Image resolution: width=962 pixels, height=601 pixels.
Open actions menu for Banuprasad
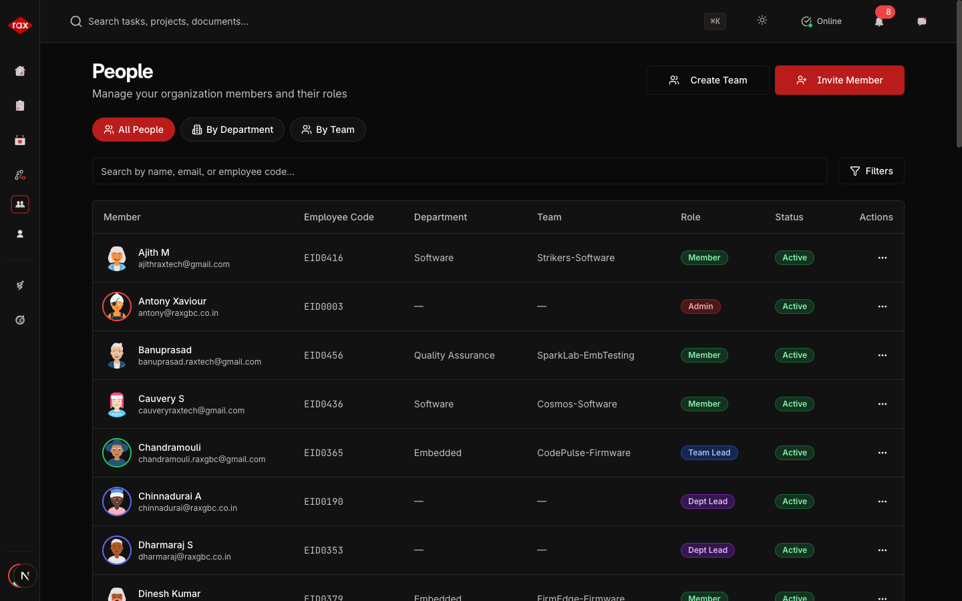882,355
